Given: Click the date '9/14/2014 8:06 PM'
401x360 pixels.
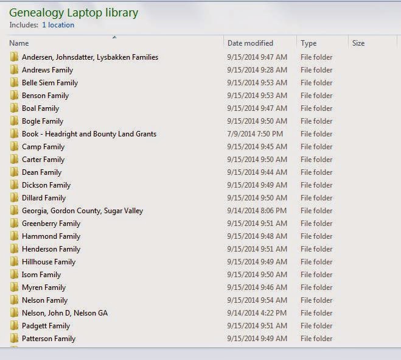Looking at the screenshot, I should pos(257,211).
